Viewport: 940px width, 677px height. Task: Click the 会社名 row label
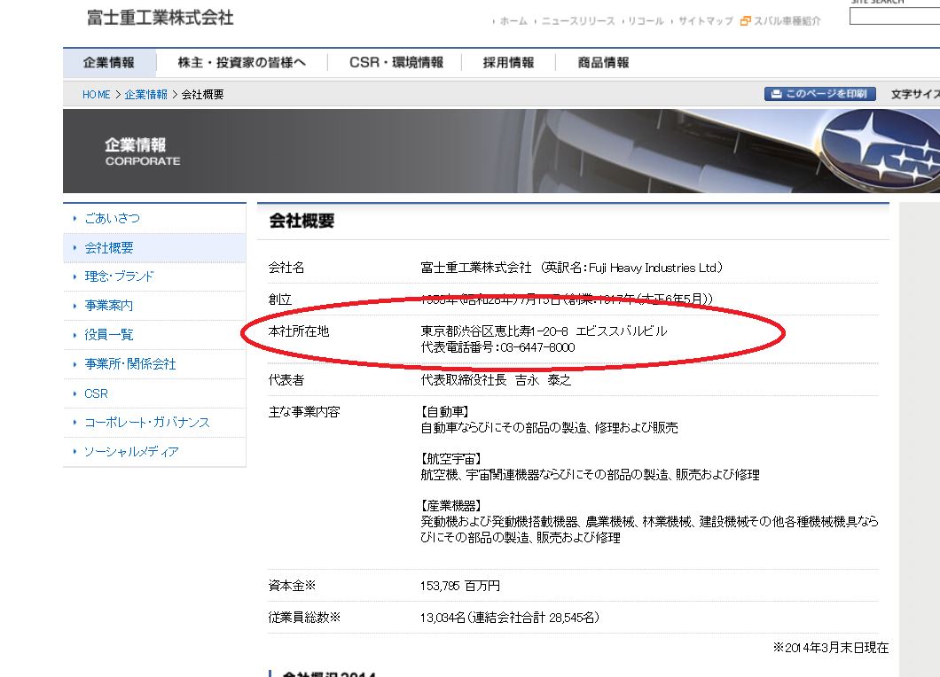pyautogui.click(x=286, y=268)
